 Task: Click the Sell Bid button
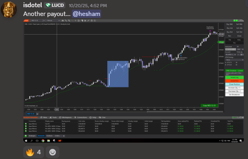coord(239,32)
